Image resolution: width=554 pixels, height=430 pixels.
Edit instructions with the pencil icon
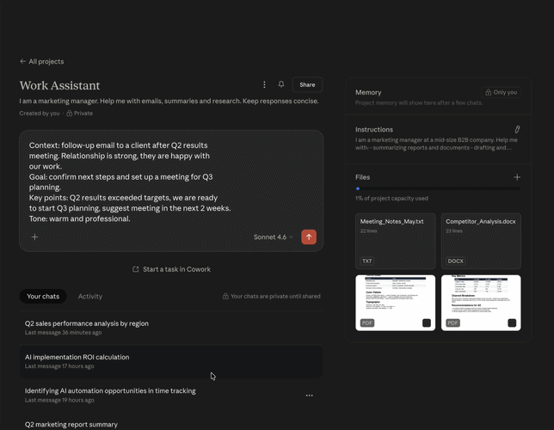pyautogui.click(x=517, y=129)
